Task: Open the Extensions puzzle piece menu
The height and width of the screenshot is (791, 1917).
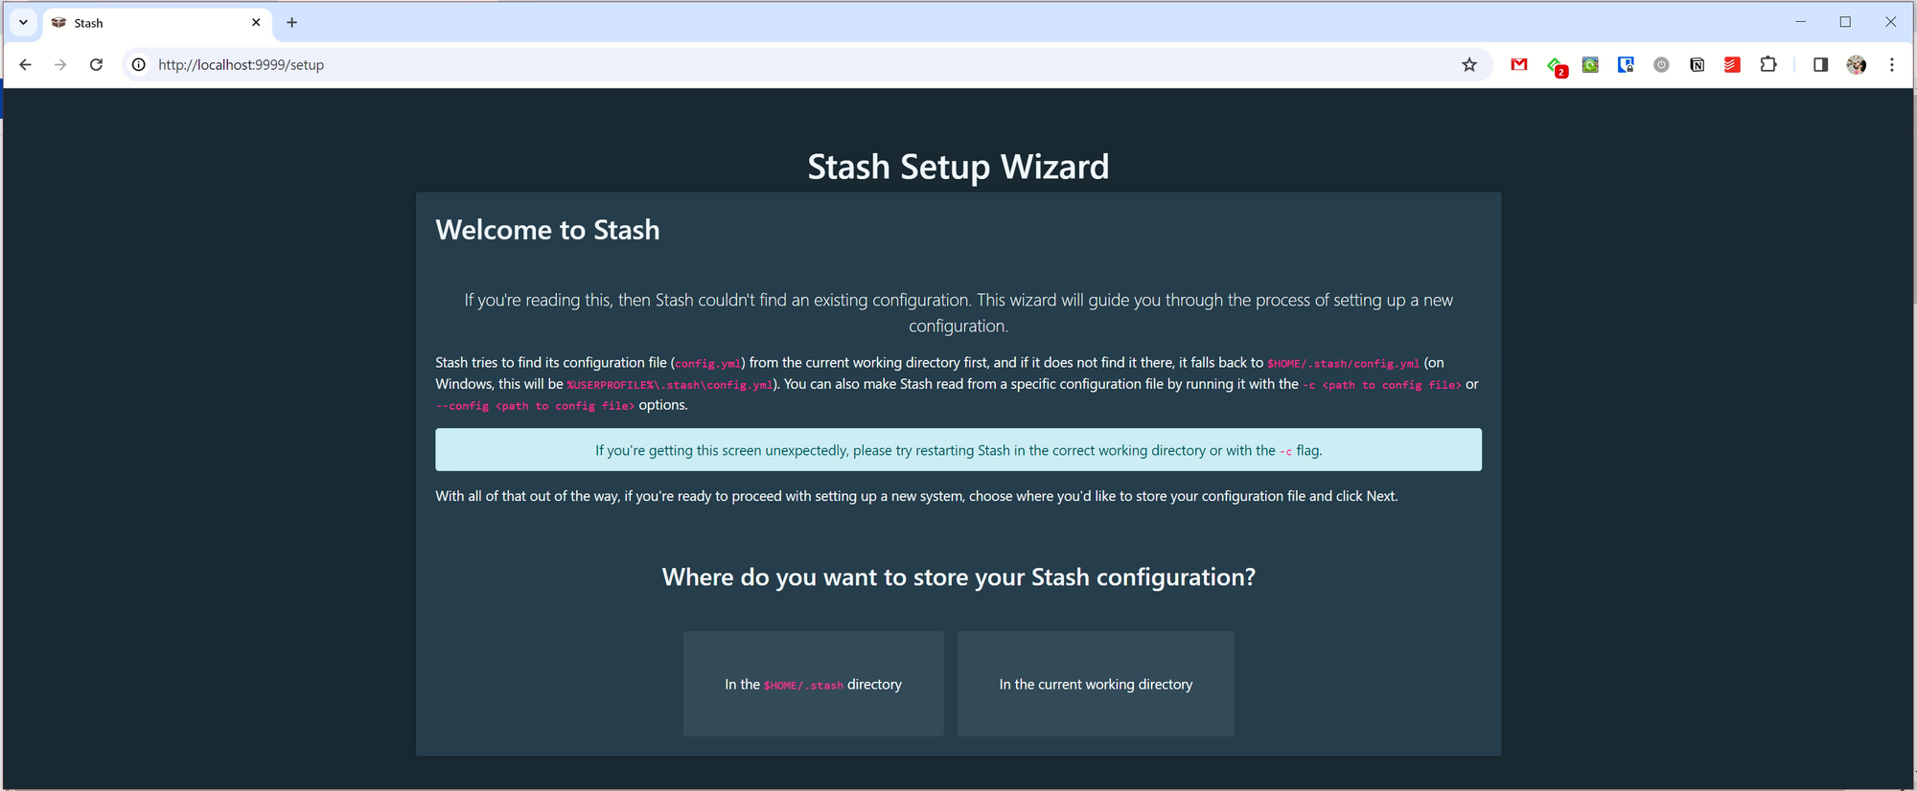Action: click(1768, 65)
